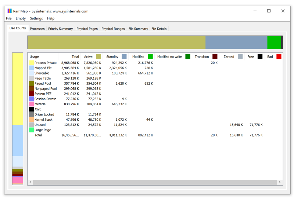Switch to the Processes tab
Screen dimensions: 294x201
click(37, 29)
